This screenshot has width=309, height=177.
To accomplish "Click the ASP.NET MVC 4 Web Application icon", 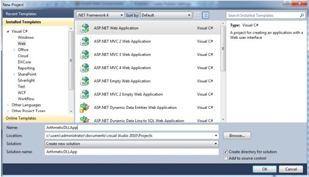I will tap(85, 68).
